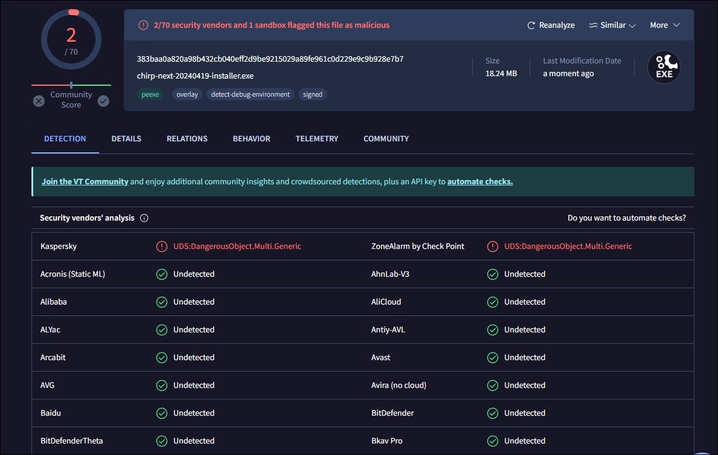
Task: Click Kaspersky's UDS:DangerousObject.Multi.Generic result
Action: click(237, 247)
